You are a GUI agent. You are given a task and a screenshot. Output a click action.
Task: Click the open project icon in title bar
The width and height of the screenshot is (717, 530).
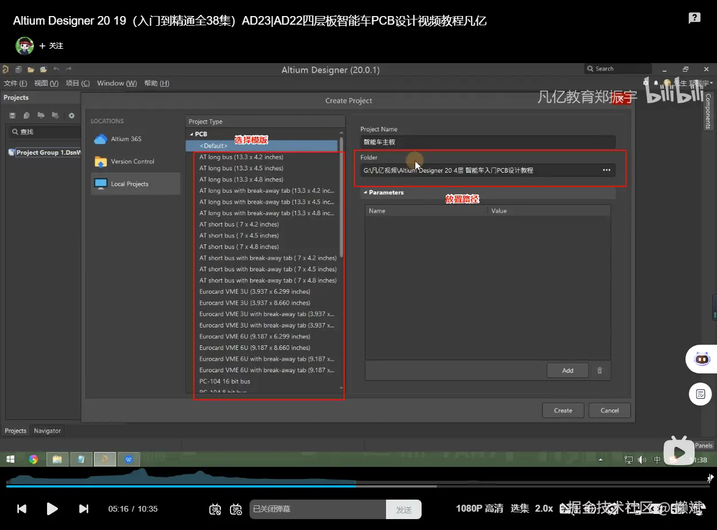tap(43, 69)
